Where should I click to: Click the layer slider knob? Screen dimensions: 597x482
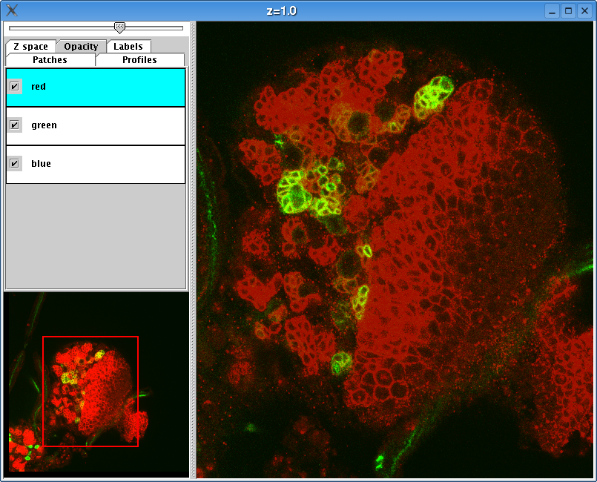(119, 27)
